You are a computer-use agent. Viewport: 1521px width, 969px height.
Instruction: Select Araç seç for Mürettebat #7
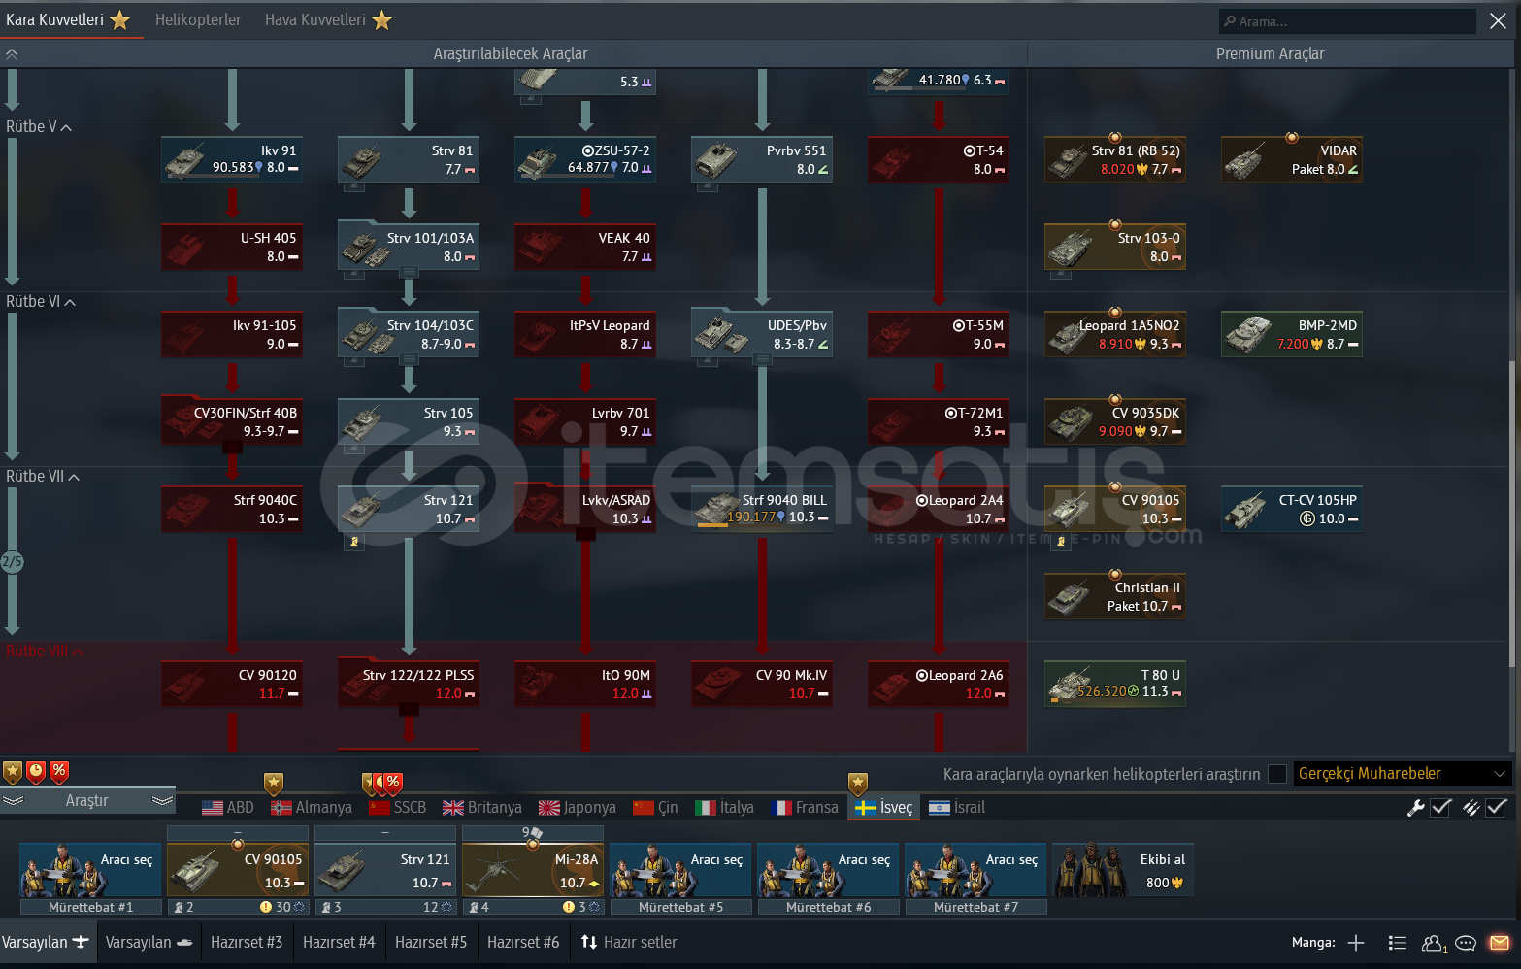pyautogui.click(x=975, y=871)
